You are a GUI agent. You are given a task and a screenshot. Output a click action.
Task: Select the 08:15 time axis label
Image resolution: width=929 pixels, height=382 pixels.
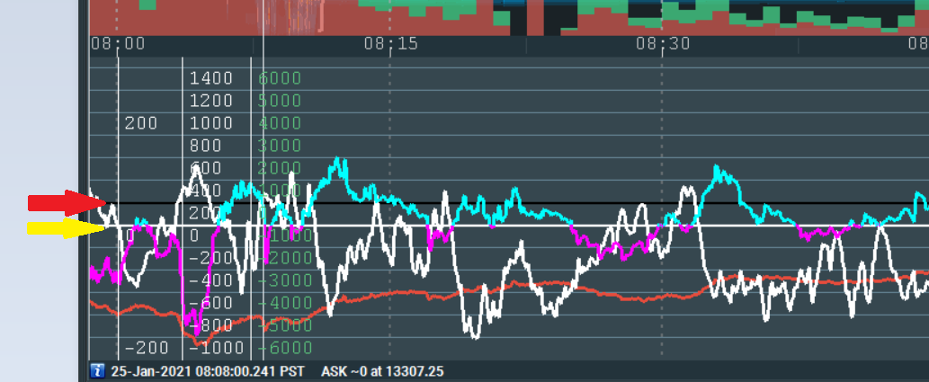coord(390,44)
